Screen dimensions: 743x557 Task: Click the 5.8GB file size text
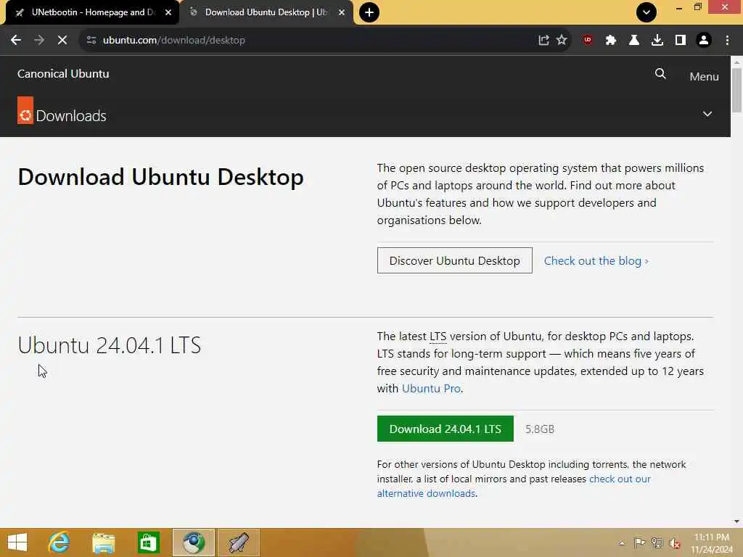(540, 429)
